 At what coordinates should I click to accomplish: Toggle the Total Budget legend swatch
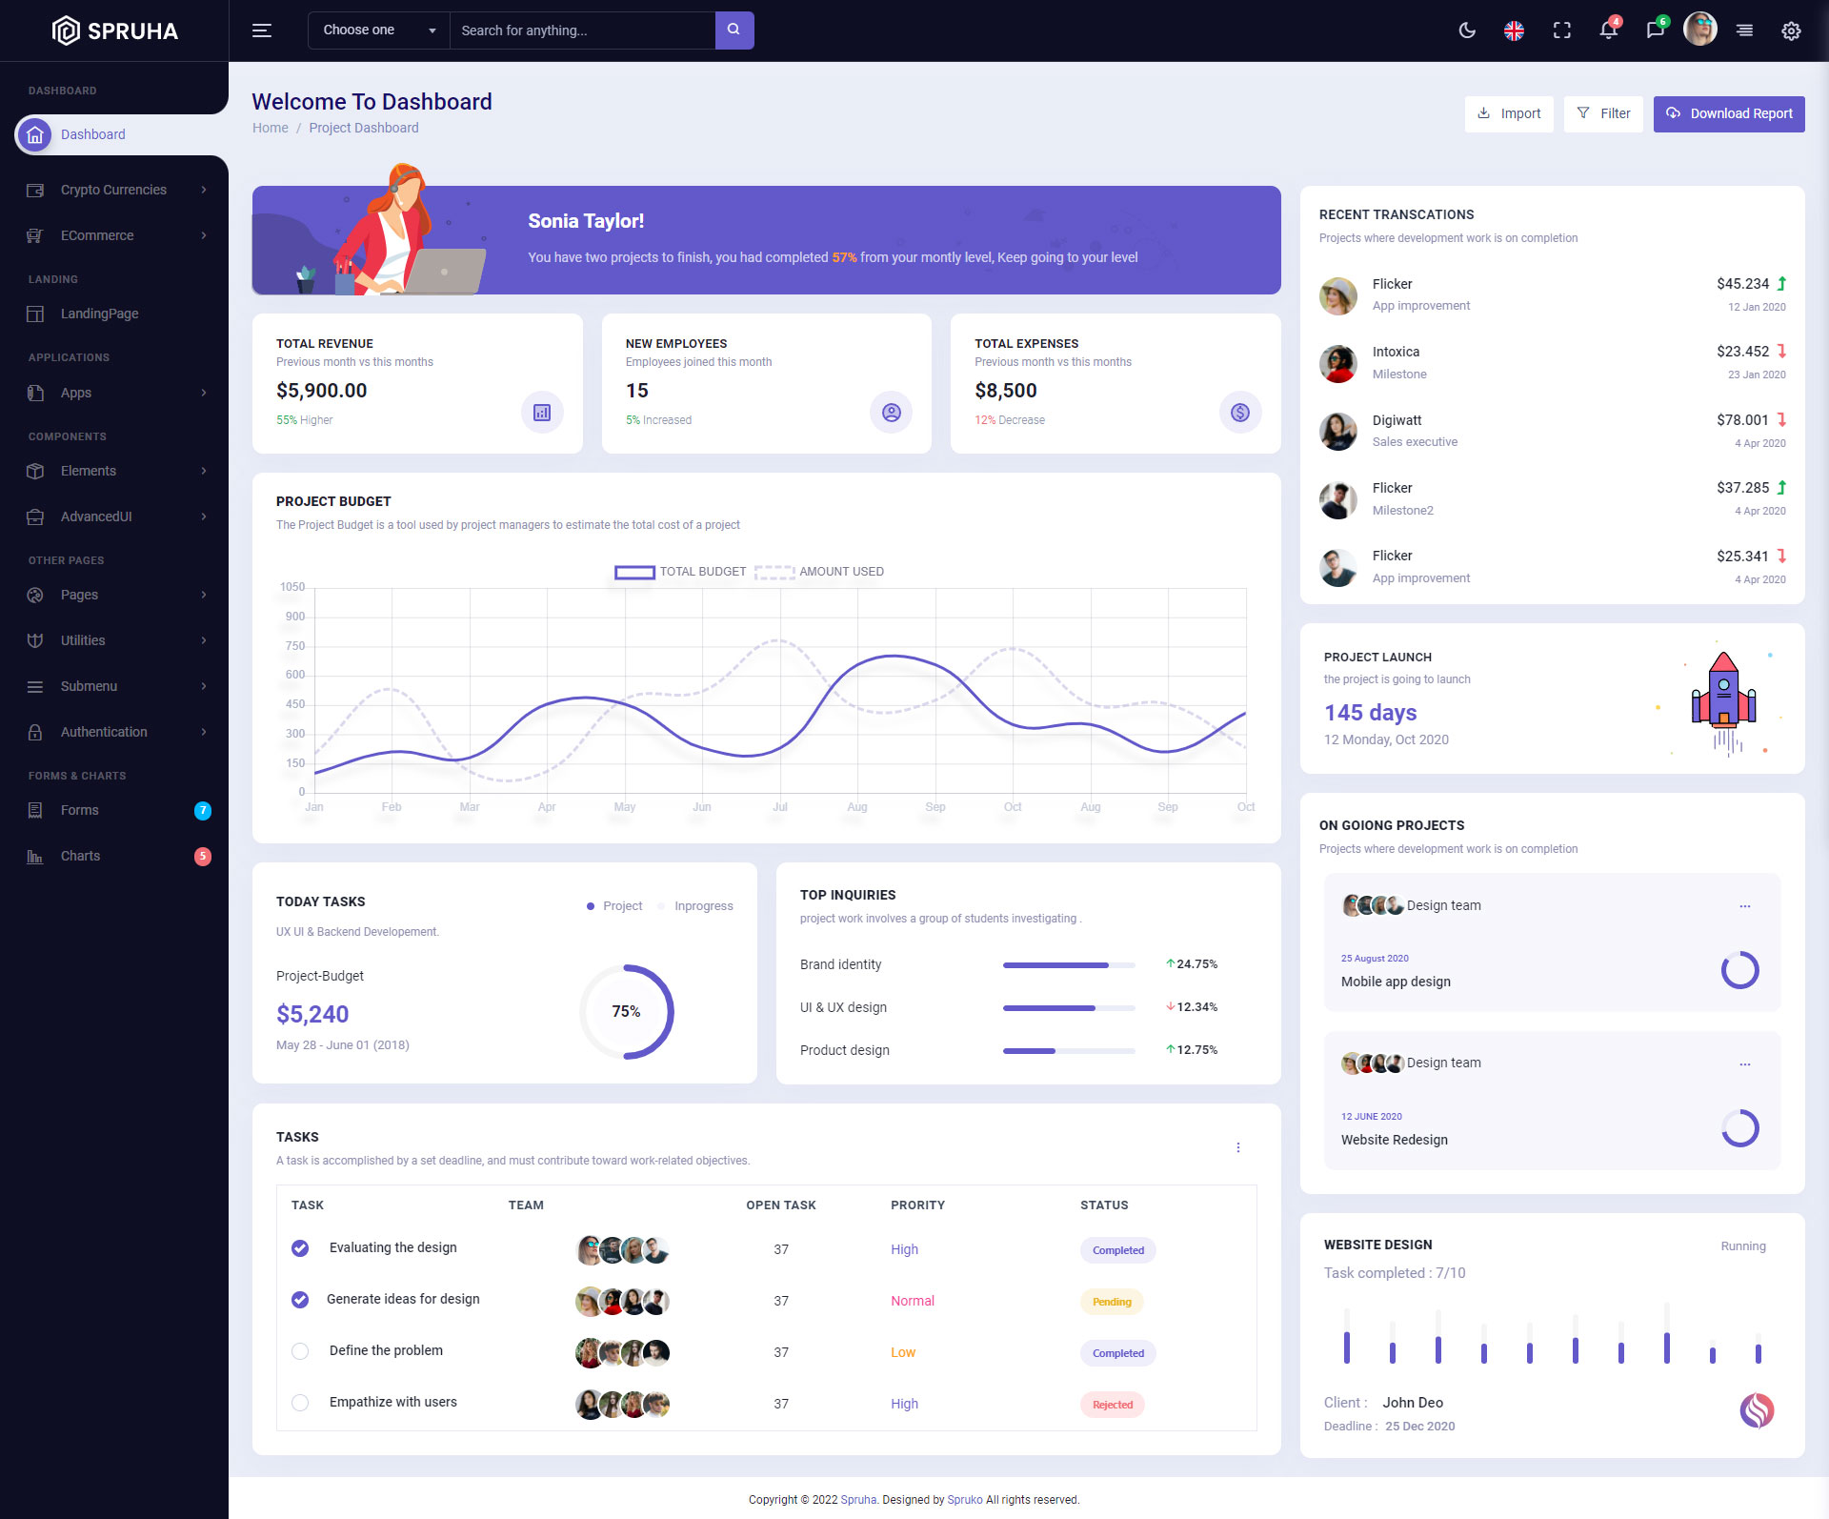coord(634,572)
